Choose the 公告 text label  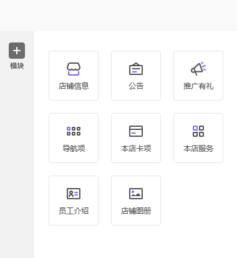(136, 86)
